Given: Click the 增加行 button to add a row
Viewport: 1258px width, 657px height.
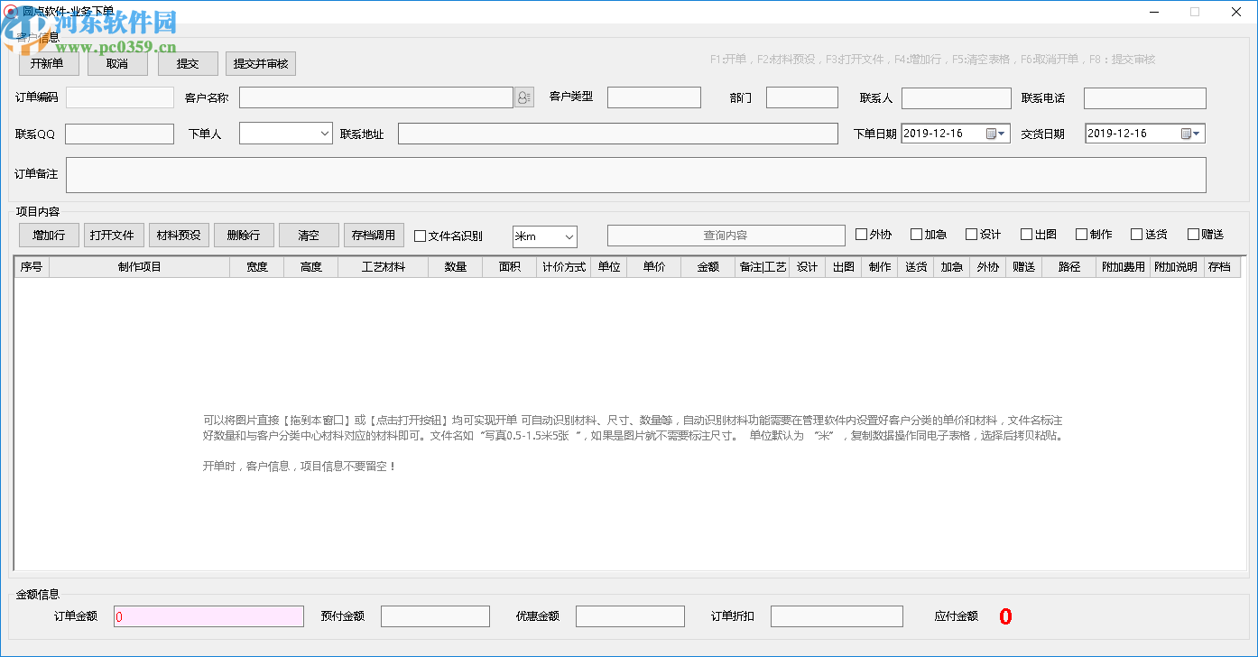Looking at the screenshot, I should [x=48, y=235].
